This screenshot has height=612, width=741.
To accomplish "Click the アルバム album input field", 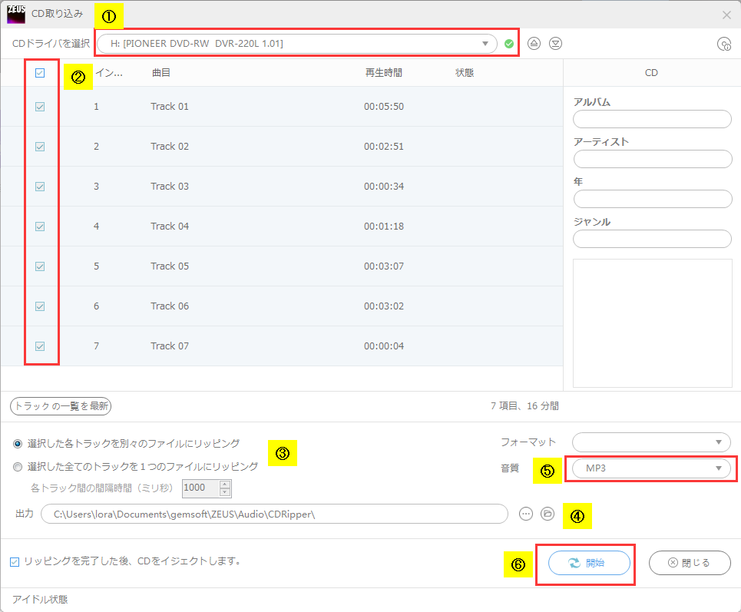I will click(x=652, y=119).
